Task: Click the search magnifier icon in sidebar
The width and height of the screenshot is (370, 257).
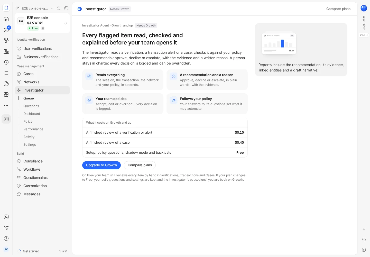Action: pyautogui.click(x=59, y=8)
